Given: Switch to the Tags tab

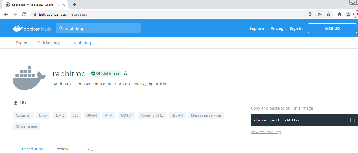Looking at the screenshot, I should (90, 149).
